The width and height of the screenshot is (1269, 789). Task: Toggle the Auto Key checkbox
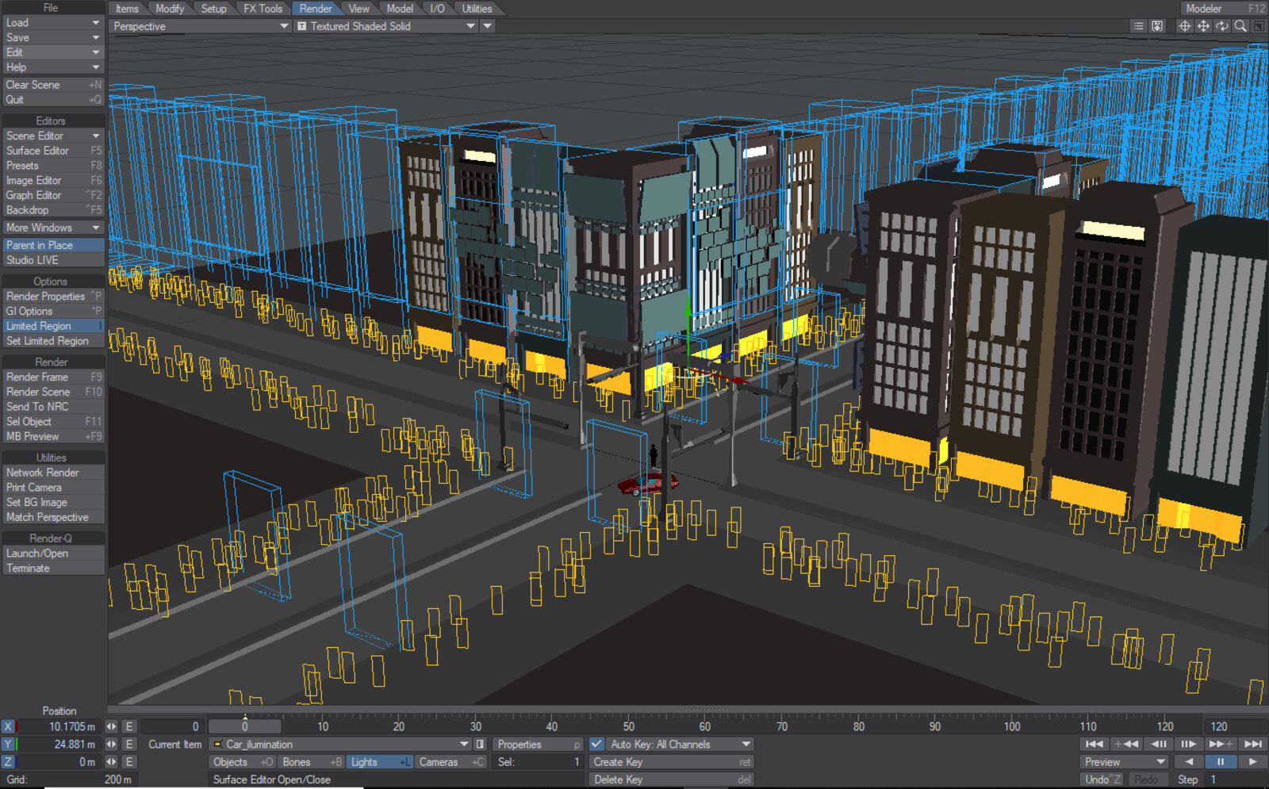coord(596,745)
